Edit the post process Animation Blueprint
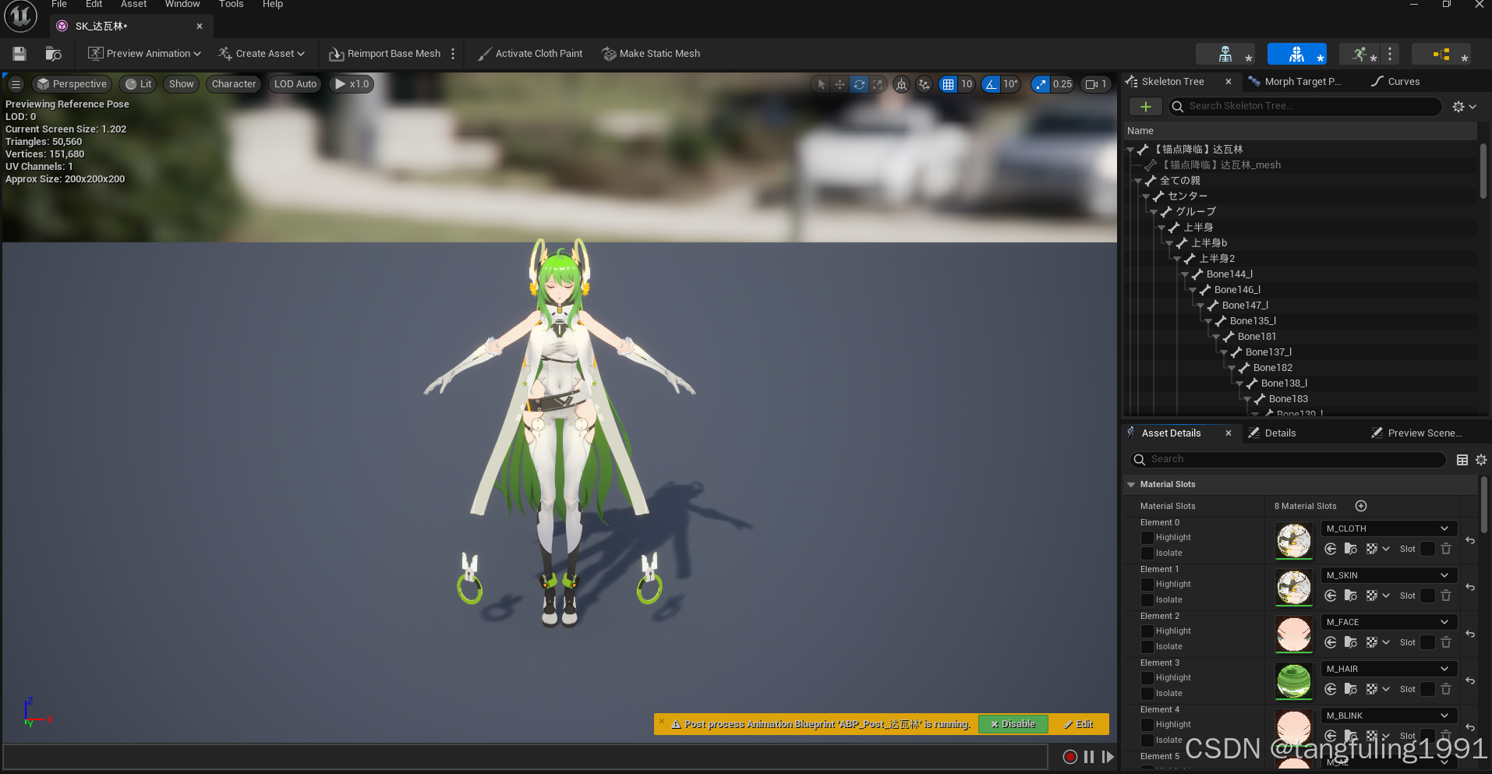 [x=1078, y=724]
